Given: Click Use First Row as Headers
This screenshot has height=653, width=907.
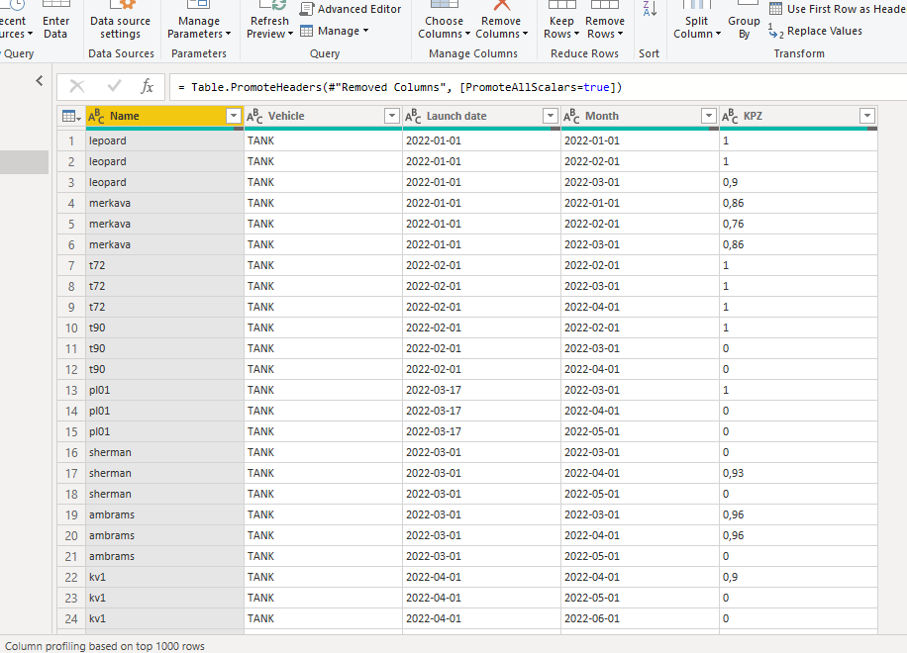Looking at the screenshot, I should (838, 9).
